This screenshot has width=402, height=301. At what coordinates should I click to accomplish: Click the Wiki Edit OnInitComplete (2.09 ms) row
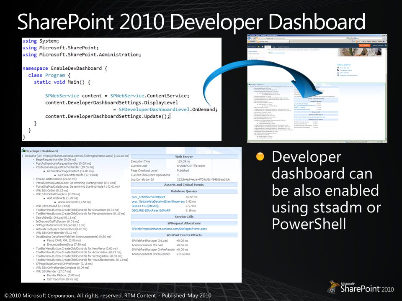pos(58,194)
